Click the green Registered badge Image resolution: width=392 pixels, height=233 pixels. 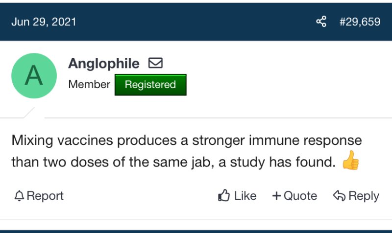[150, 85]
